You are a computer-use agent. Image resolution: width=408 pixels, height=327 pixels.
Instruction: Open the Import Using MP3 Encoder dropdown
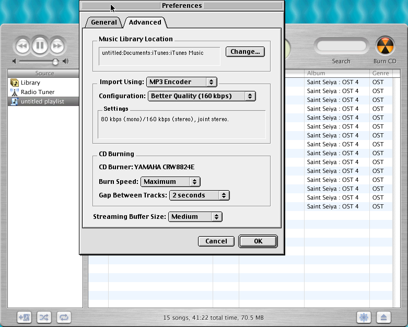(x=182, y=82)
